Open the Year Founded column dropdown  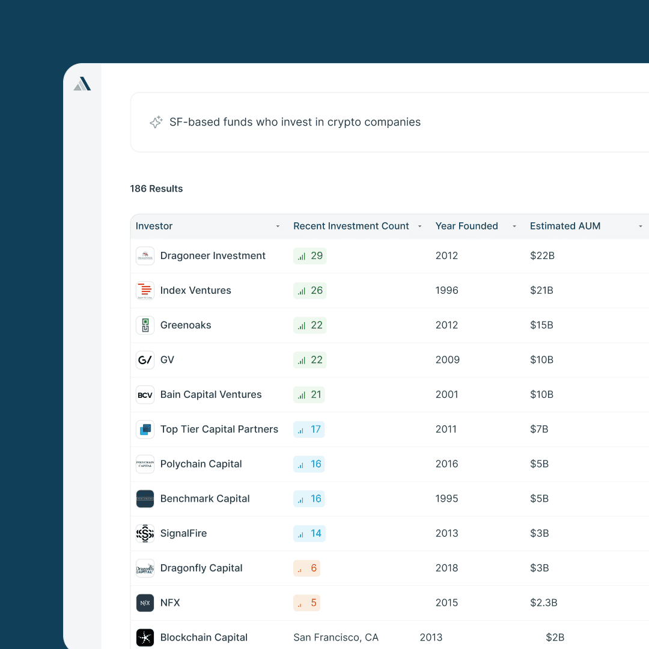click(514, 227)
